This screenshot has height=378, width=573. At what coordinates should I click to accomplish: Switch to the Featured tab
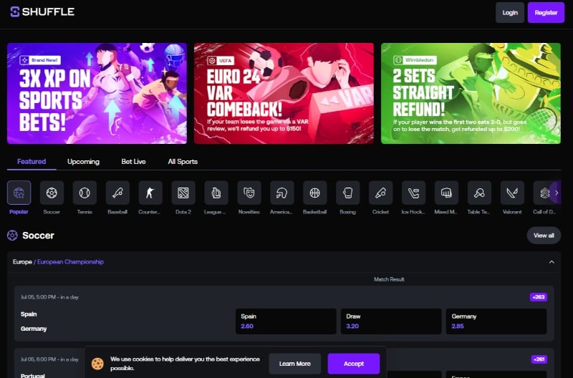click(x=32, y=161)
